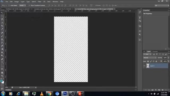170x96 pixels.
Task: Switch to the Channels tab
Action: tap(155, 51)
